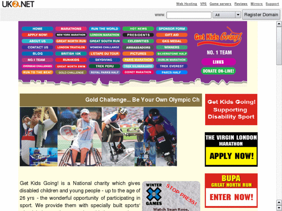Click the Get Kids Going! Supporting Disability Sport banner

point(231,109)
